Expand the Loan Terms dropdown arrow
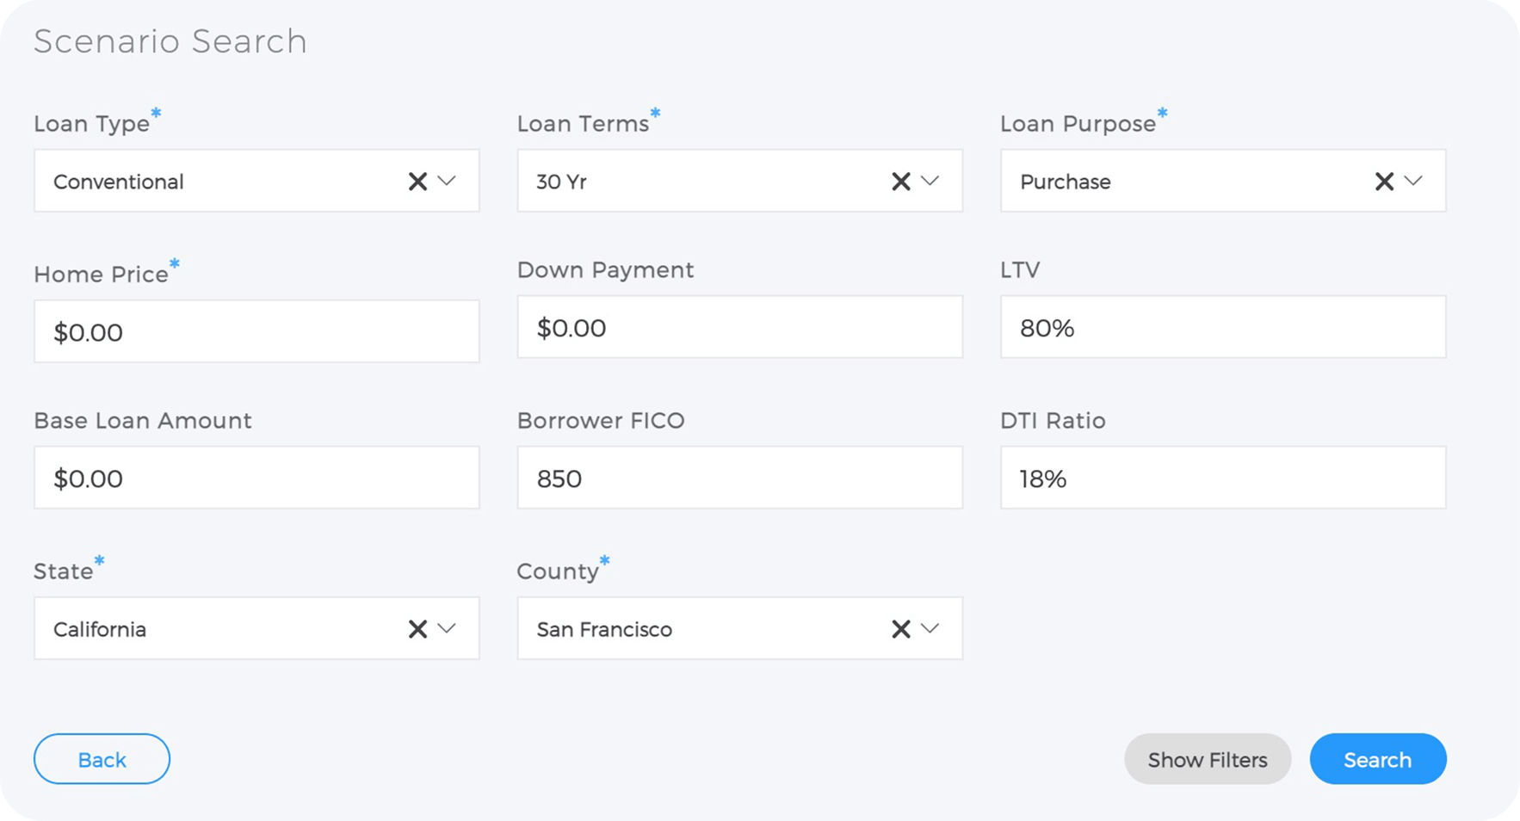This screenshot has height=821, width=1520. [x=930, y=182]
